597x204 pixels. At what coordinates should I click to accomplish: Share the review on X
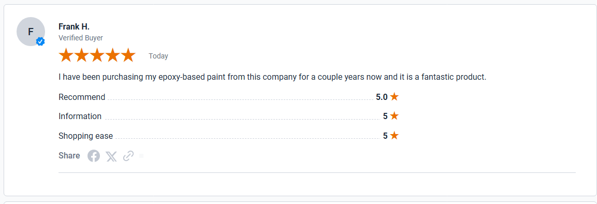[x=111, y=156]
